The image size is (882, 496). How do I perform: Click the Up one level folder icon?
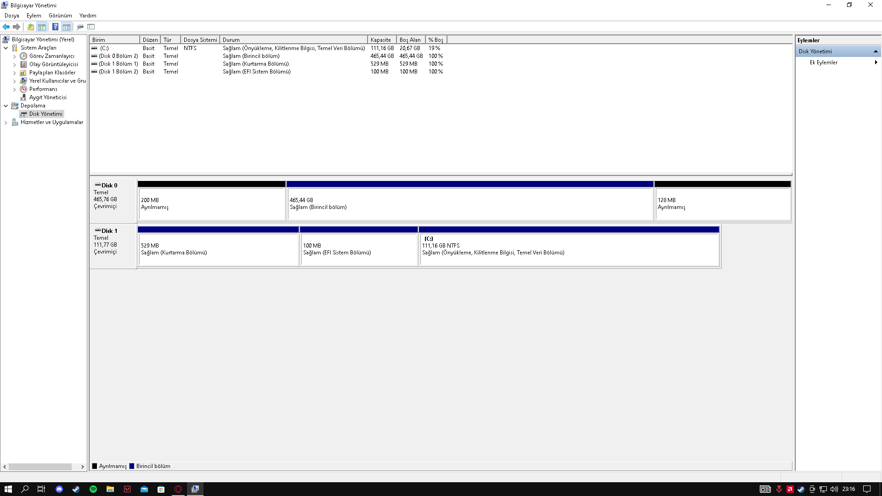[x=30, y=27]
